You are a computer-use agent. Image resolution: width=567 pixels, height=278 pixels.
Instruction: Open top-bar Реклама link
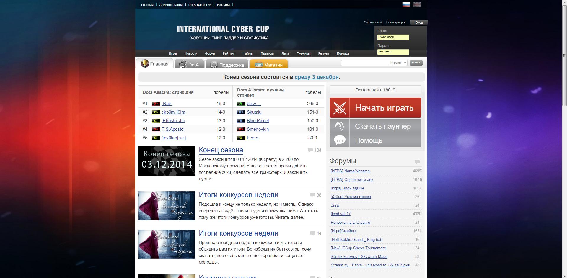pos(223,5)
